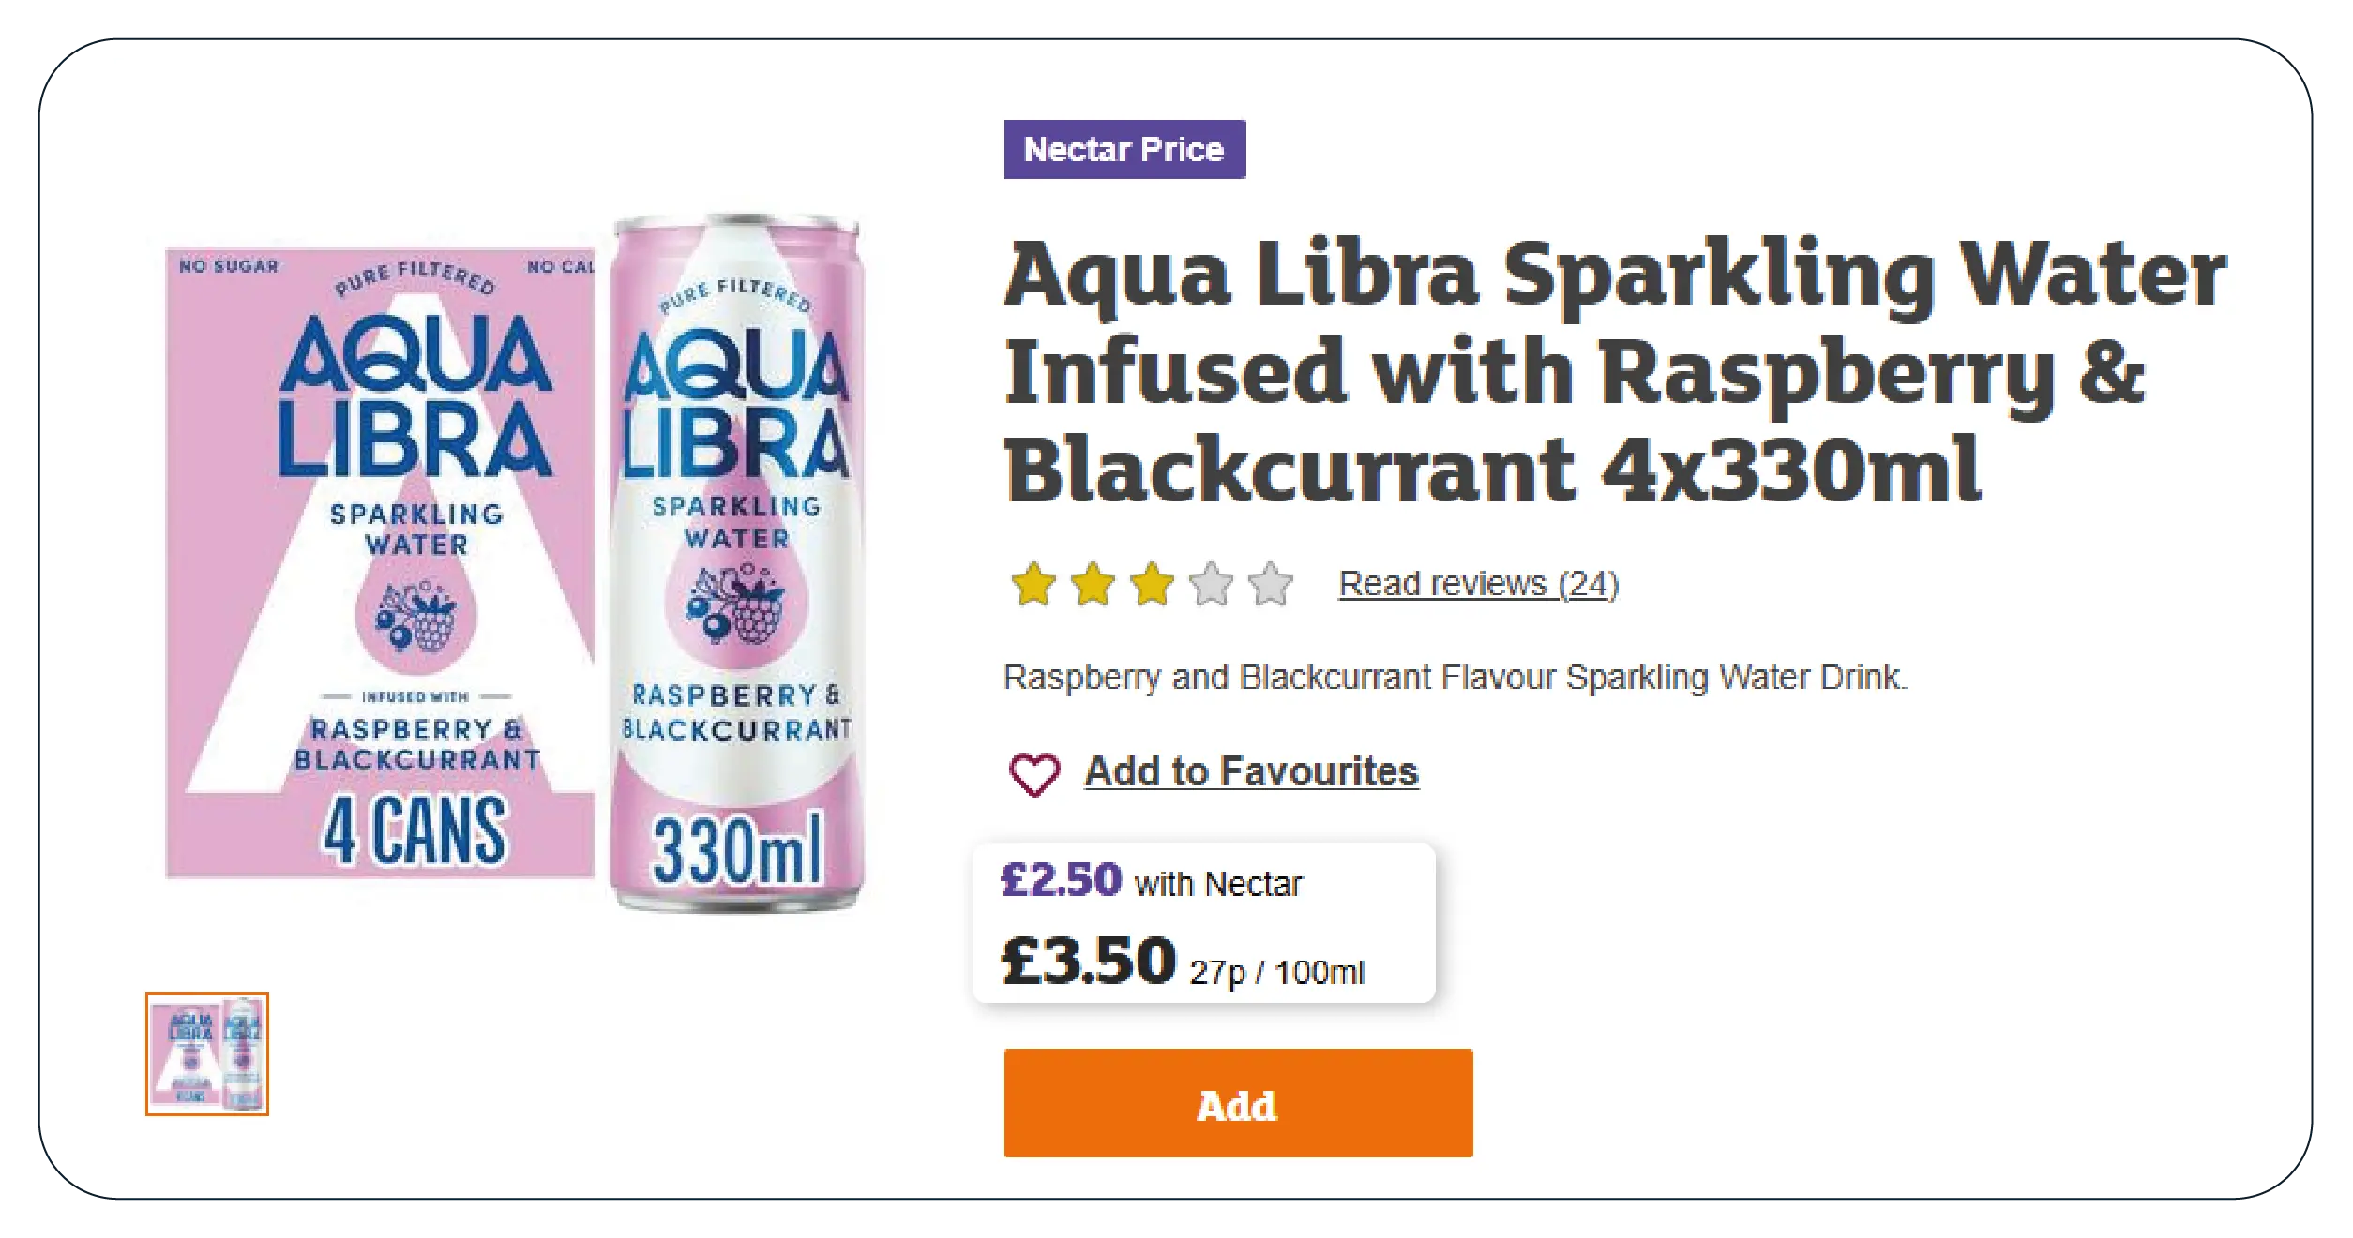This screenshot has width=2353, height=1238.
Task: Click the NO SUGAR text on the box
Action: point(229,266)
